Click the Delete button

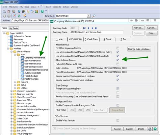(x=141, y=129)
